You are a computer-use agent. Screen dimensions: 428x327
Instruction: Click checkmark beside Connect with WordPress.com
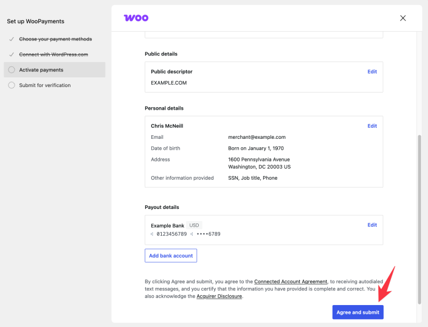tap(12, 54)
